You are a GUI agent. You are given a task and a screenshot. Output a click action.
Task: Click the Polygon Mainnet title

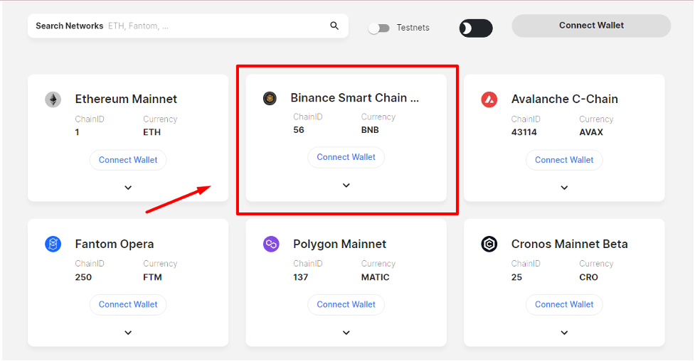pyautogui.click(x=339, y=244)
